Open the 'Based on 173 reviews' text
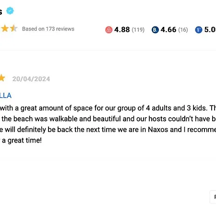Viewport: 216px width, 216px height. (x=48, y=29)
